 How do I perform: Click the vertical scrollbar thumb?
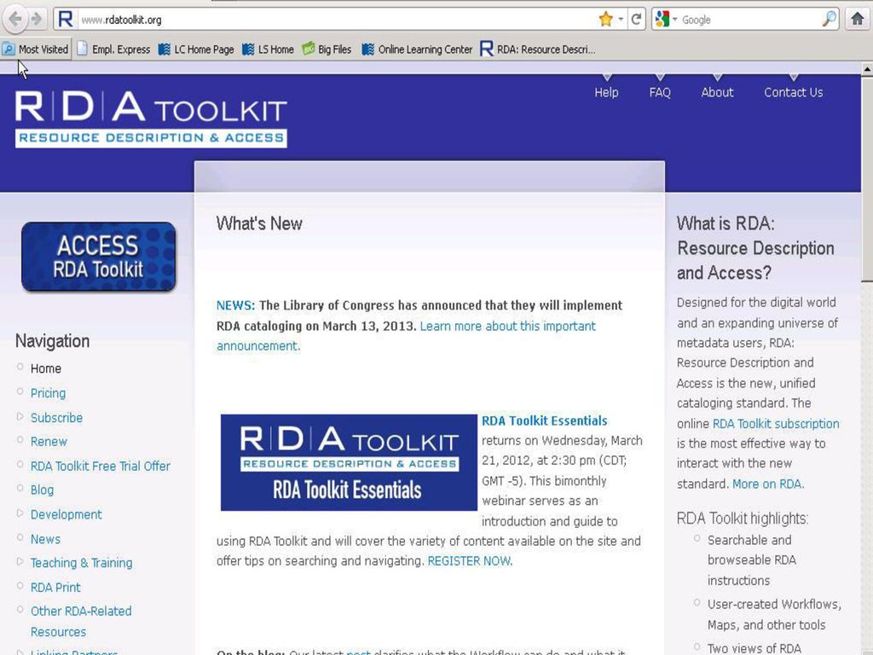(867, 179)
